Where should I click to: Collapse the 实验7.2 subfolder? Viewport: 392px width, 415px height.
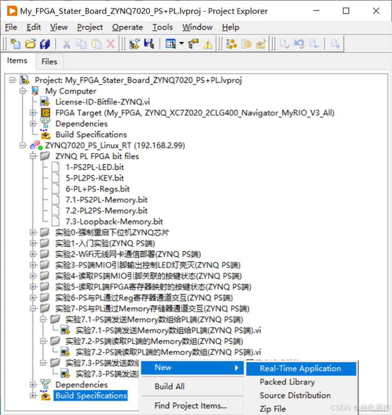click(x=43, y=341)
